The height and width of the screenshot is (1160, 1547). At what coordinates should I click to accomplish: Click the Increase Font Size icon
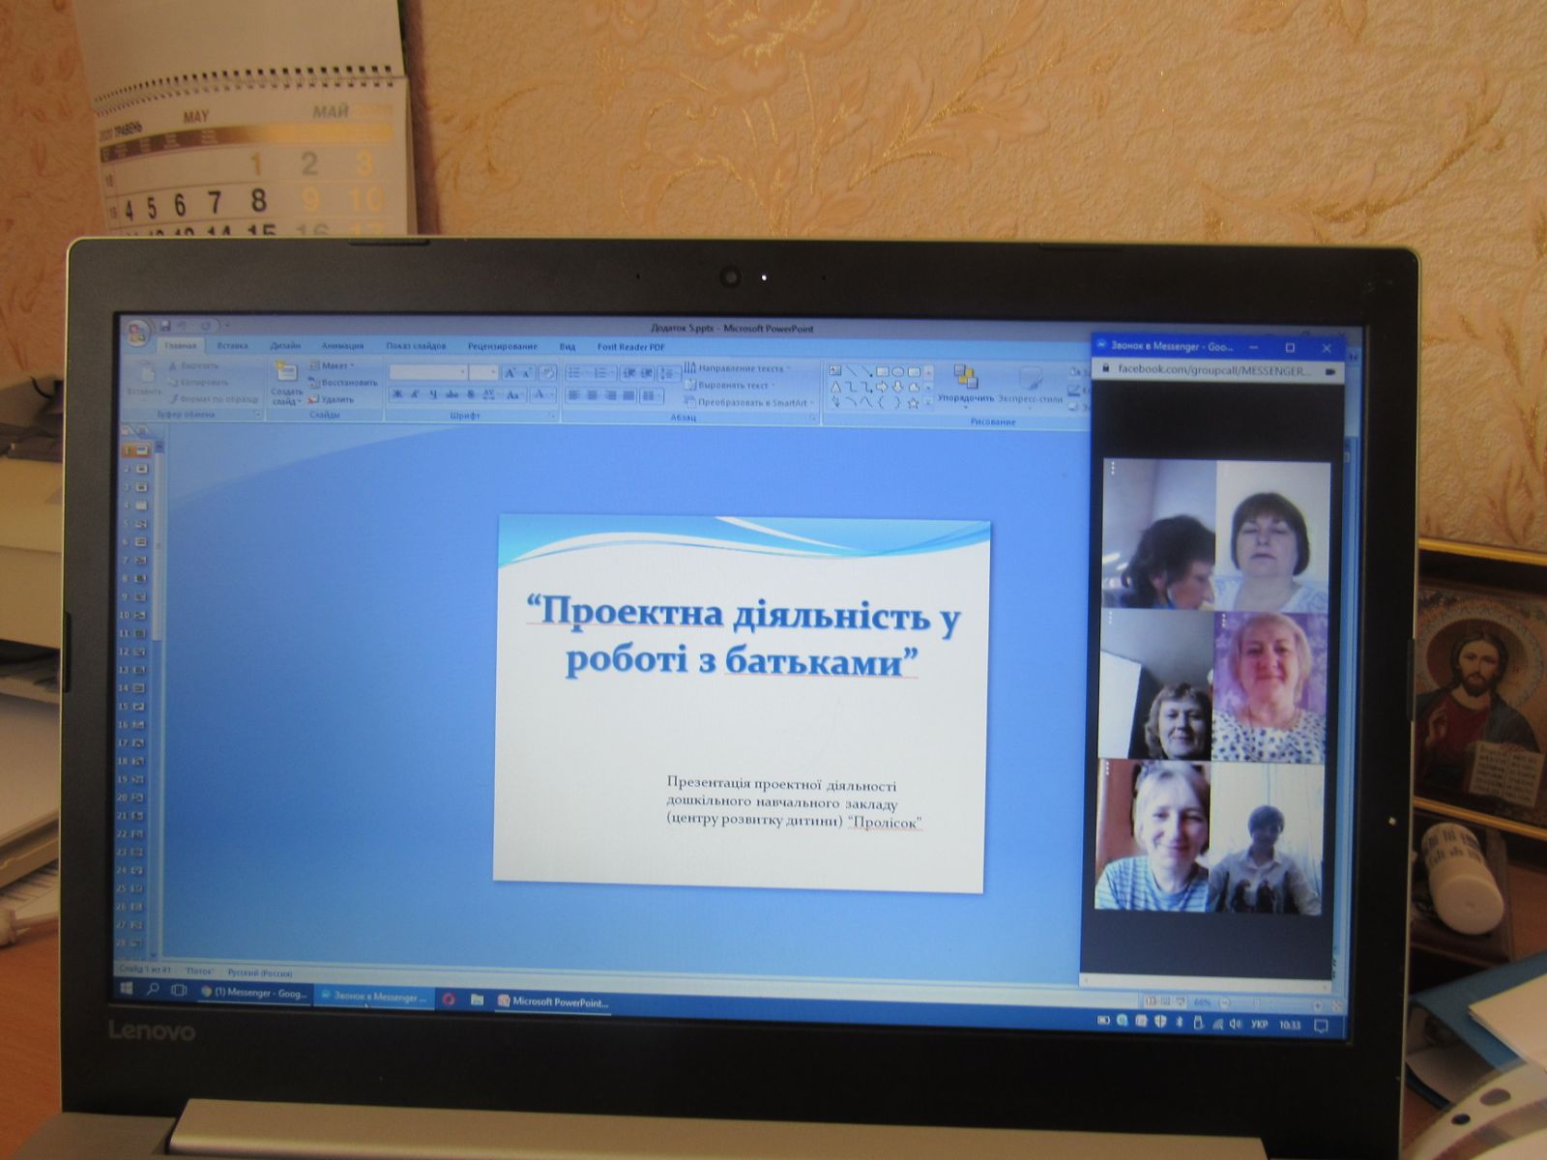[x=510, y=373]
